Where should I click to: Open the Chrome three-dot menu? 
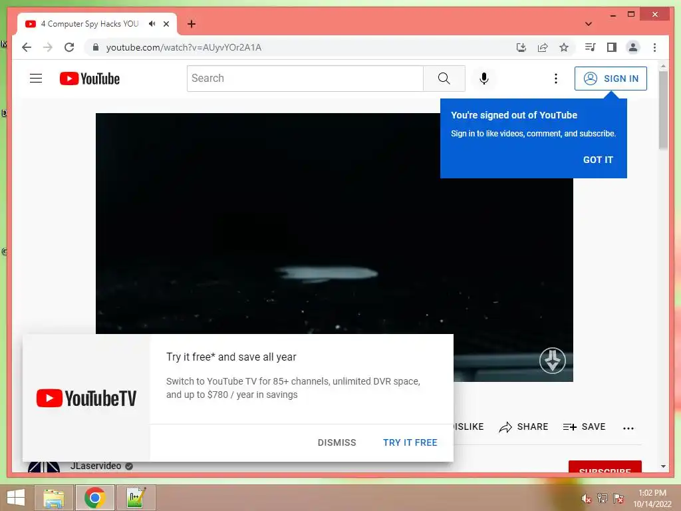tap(654, 47)
